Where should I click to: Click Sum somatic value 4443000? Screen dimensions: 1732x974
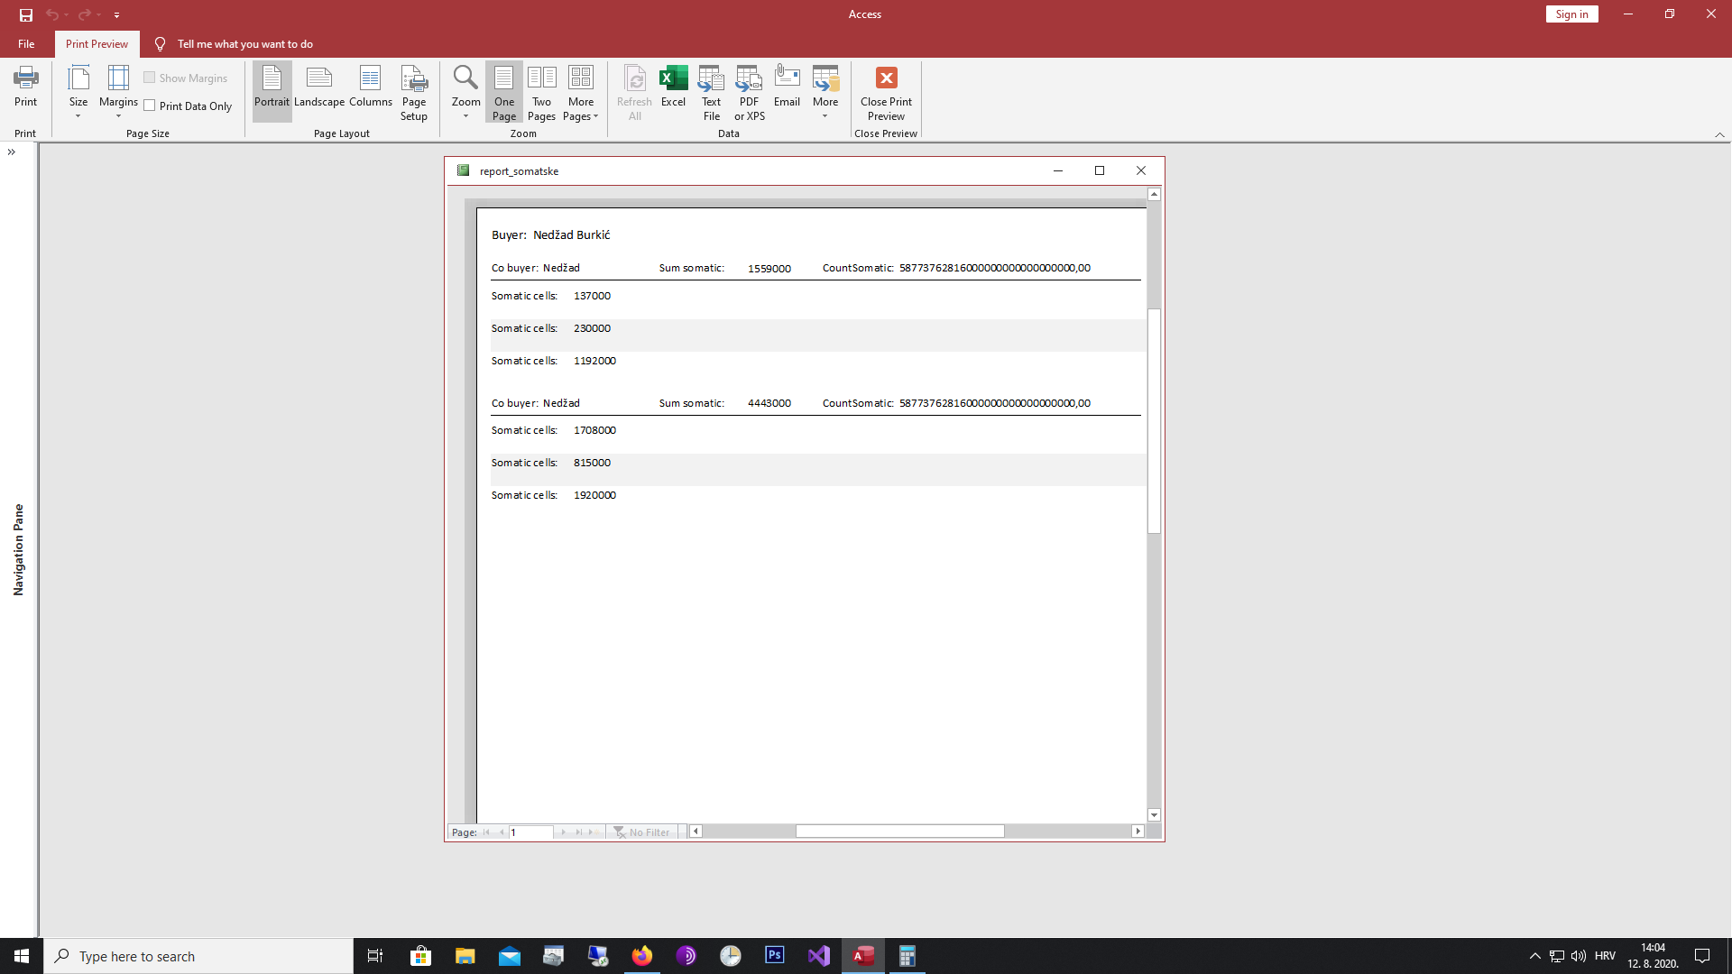point(769,403)
